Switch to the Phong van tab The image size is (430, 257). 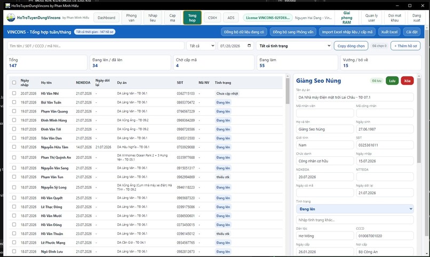(131, 18)
